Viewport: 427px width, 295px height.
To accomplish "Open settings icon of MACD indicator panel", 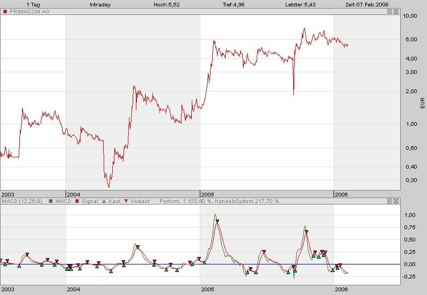I will point(390,201).
